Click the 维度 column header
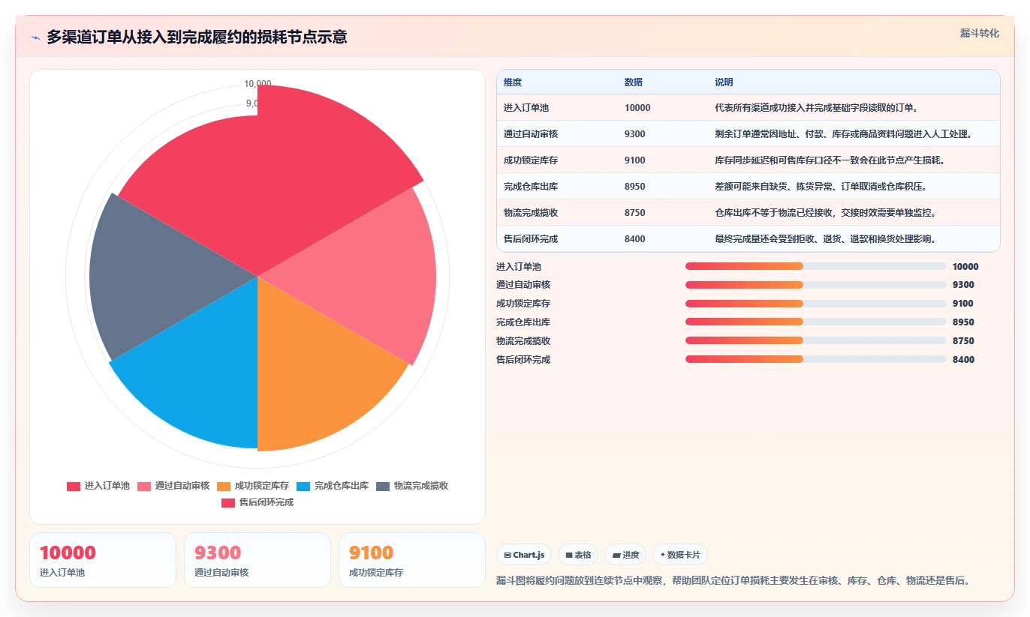The width and height of the screenshot is (1030, 617). tap(513, 82)
